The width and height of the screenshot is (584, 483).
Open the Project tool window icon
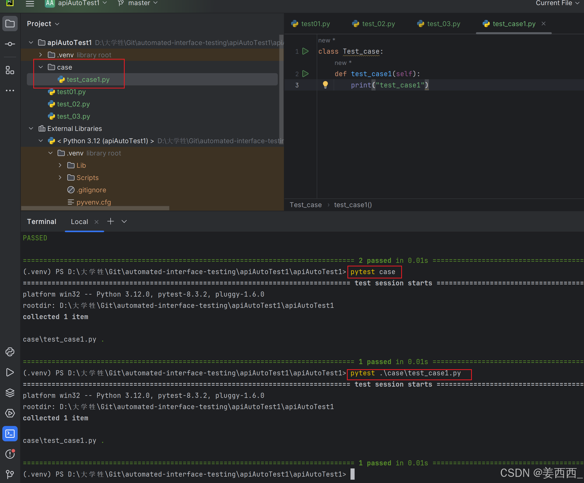10,24
